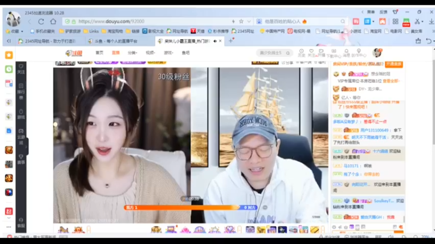Close the active Douyu stream tab
435x244 pixels.
220,41
